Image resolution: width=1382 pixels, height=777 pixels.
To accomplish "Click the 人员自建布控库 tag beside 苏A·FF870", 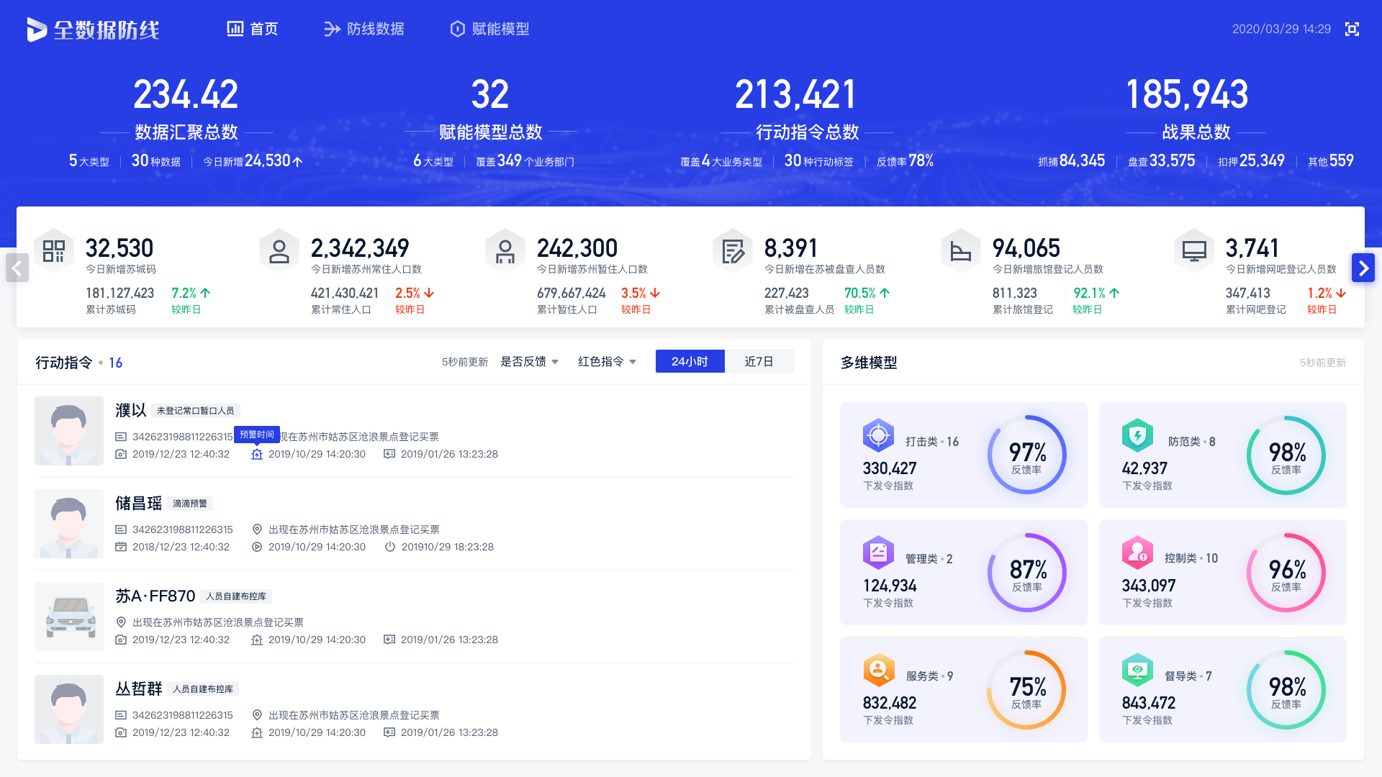I will tap(236, 596).
